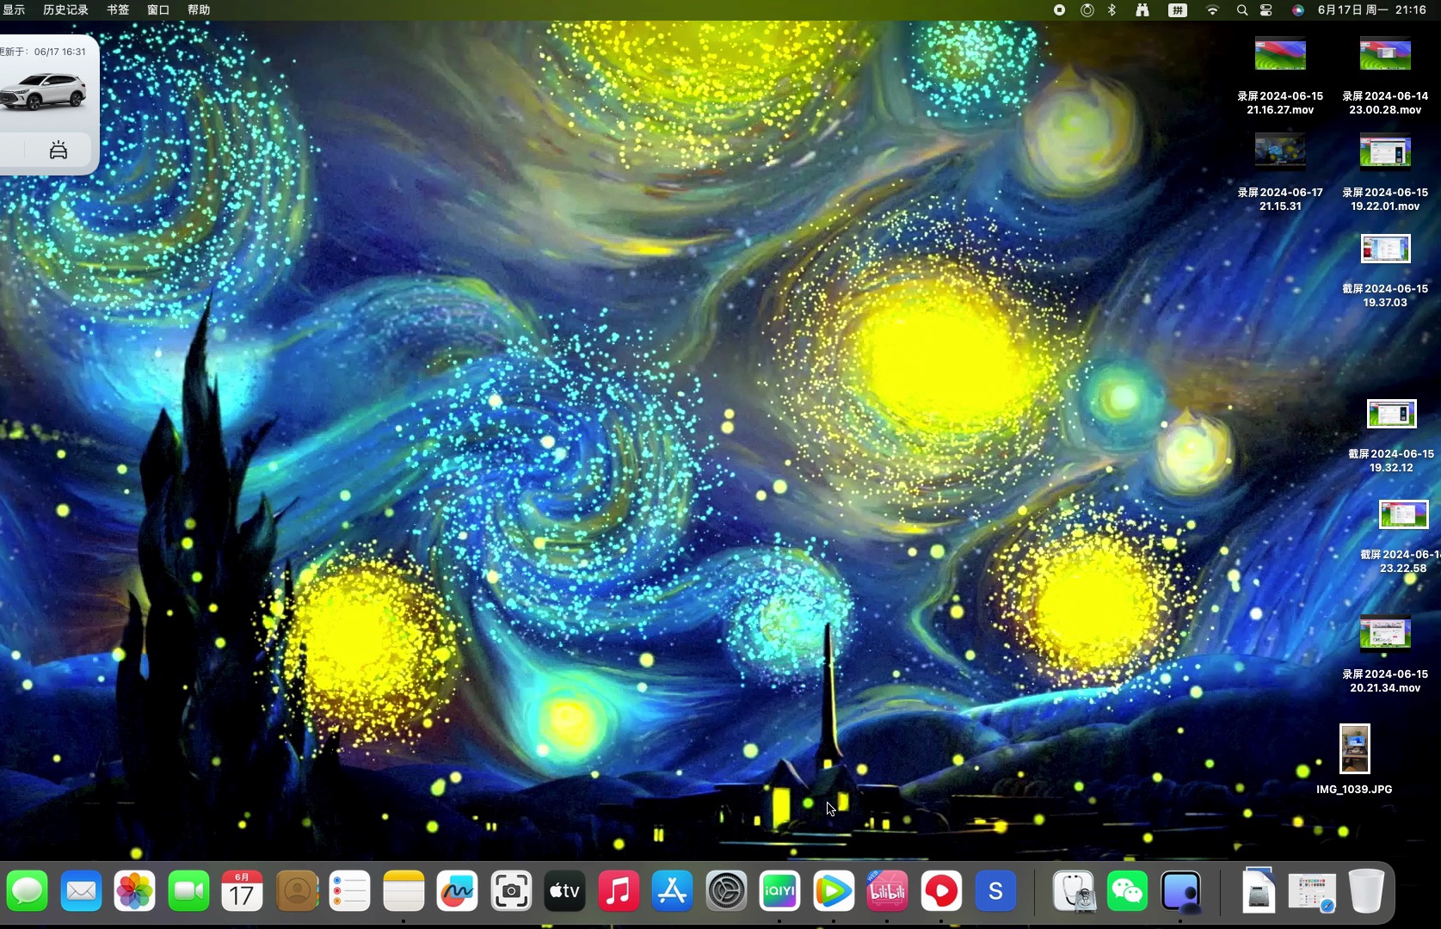This screenshot has height=929, width=1441.
Task: Launch bilibili from the Dock
Action: click(x=887, y=891)
